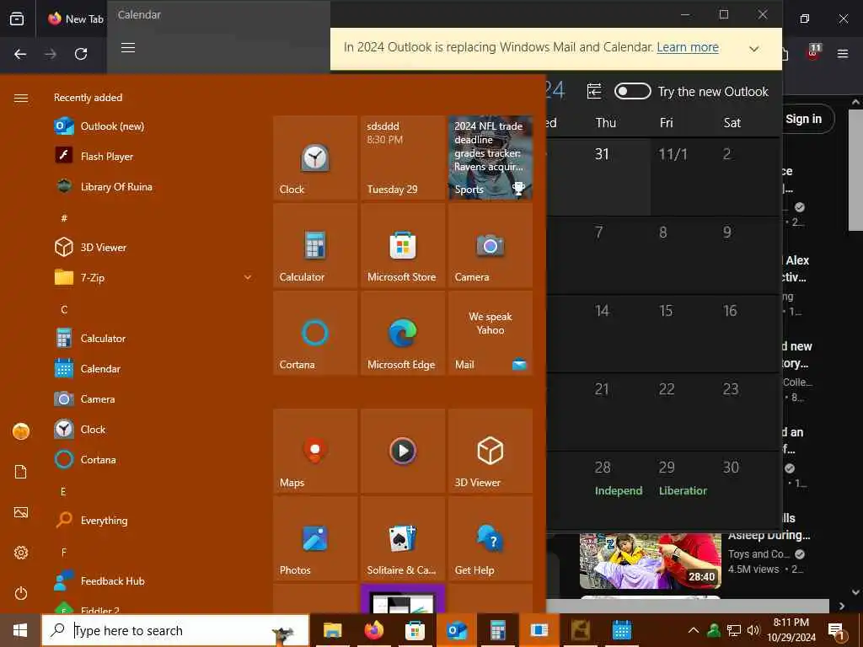
Task: Open Outlook from the taskbar
Action: [x=457, y=630]
